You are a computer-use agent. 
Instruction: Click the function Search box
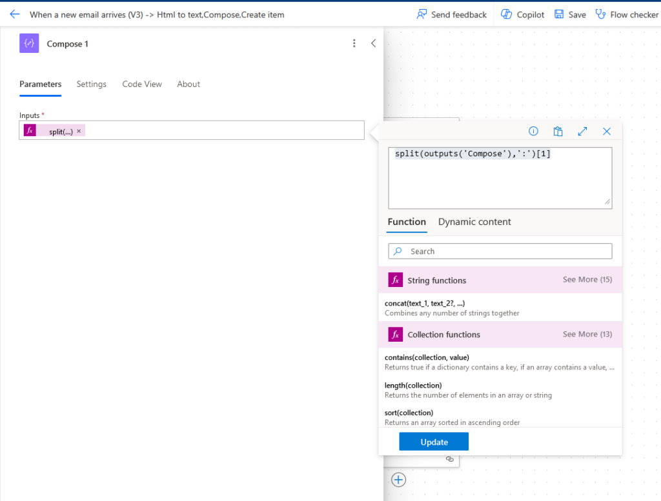(500, 251)
